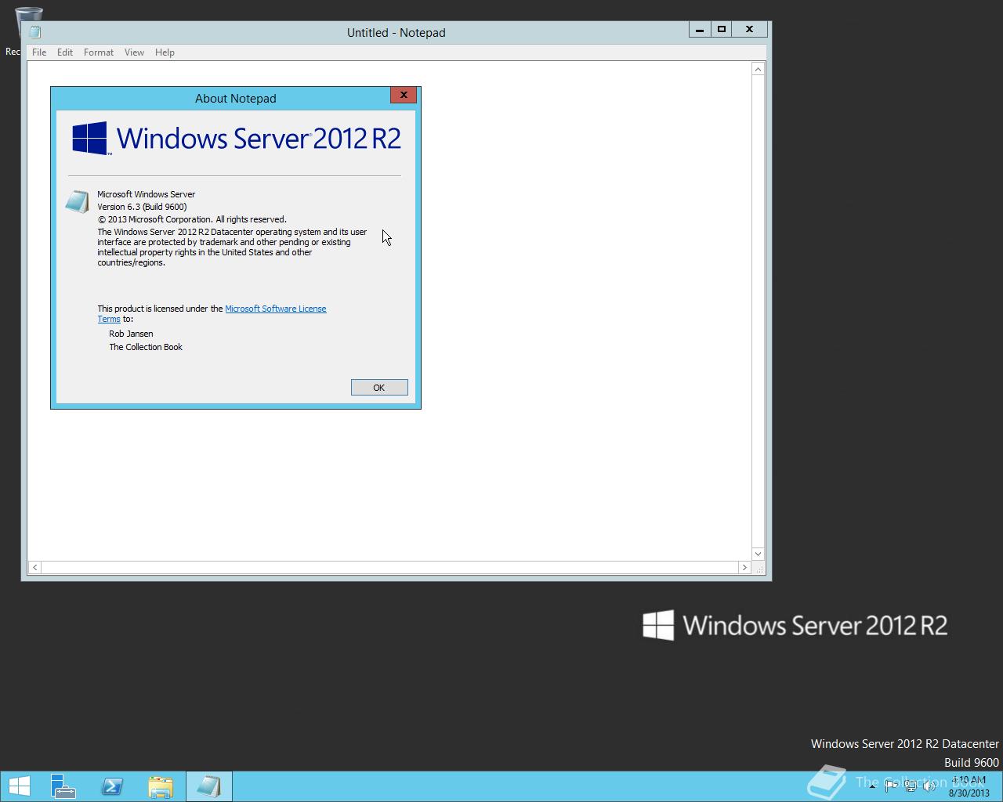Open the File menu in Notepad

39,52
